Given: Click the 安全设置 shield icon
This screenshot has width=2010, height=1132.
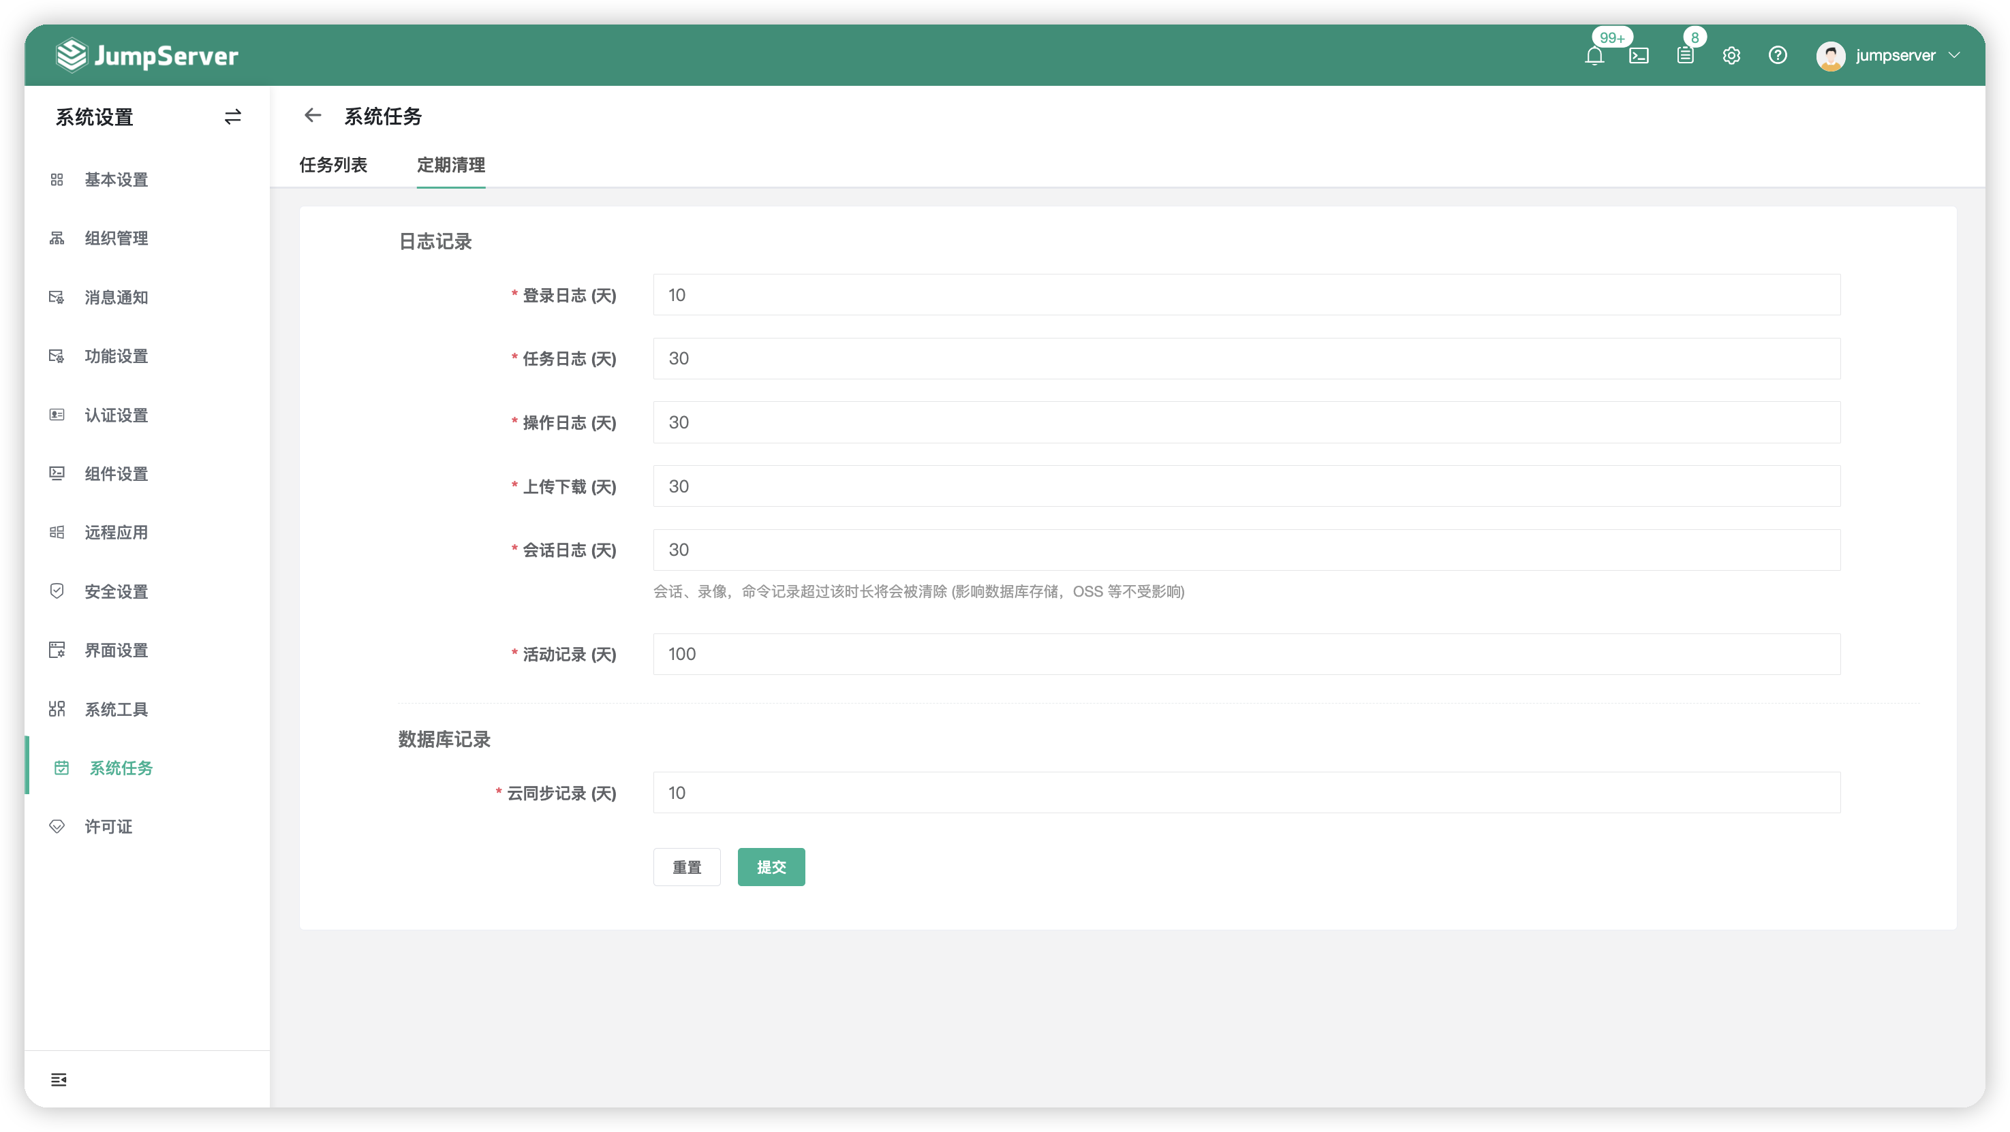Looking at the screenshot, I should pos(57,591).
